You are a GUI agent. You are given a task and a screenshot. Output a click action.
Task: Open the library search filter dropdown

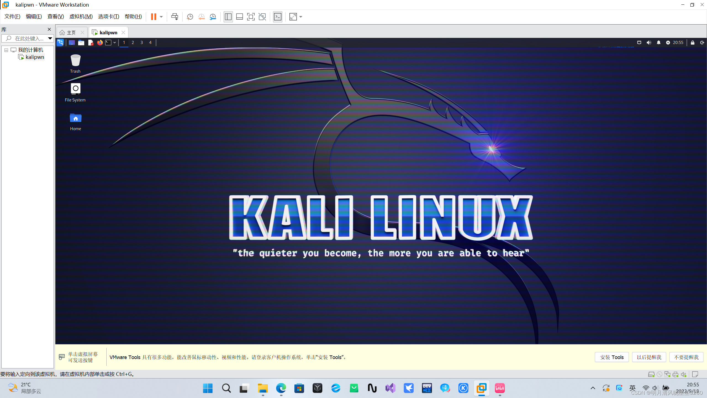[50, 38]
